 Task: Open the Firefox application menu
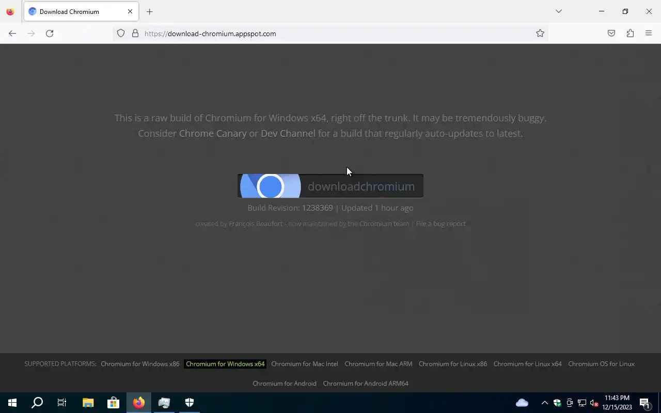coord(649,34)
